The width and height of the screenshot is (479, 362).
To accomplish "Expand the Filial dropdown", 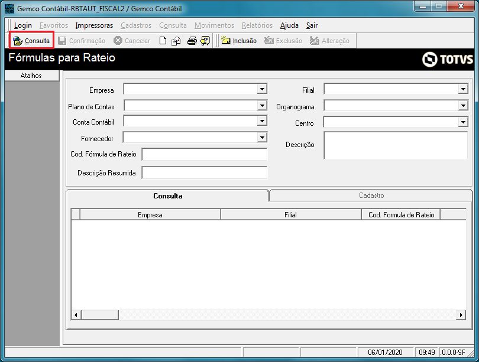I will 463,89.
